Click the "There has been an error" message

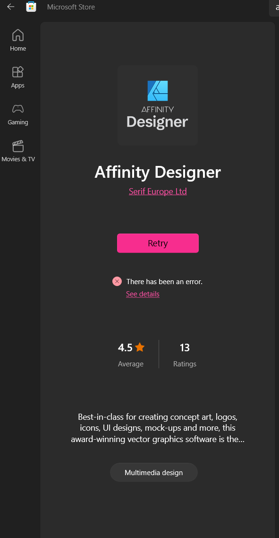[165, 282]
